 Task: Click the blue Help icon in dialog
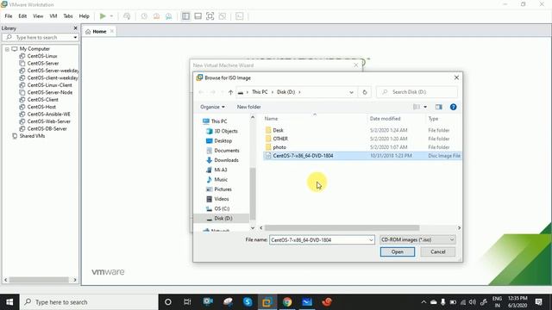453,107
